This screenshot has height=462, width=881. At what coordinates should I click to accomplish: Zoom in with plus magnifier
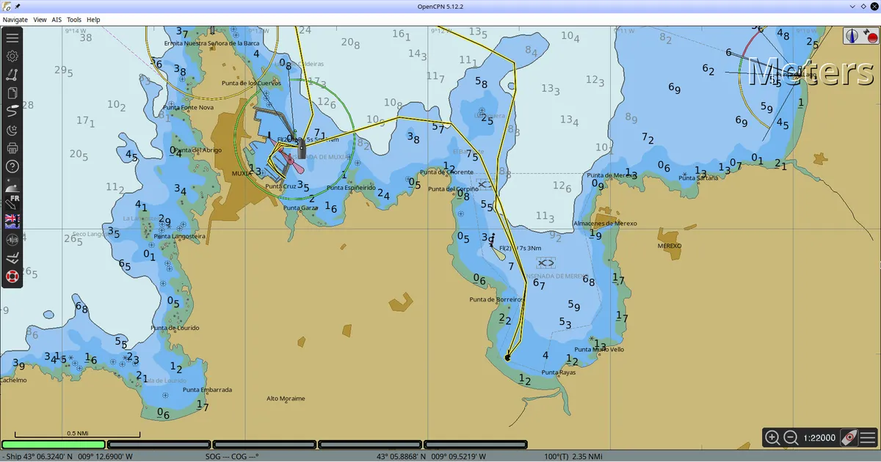coord(772,438)
